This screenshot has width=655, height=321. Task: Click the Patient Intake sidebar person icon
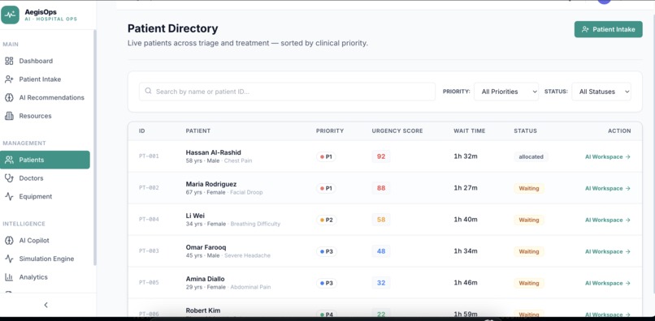coord(9,79)
